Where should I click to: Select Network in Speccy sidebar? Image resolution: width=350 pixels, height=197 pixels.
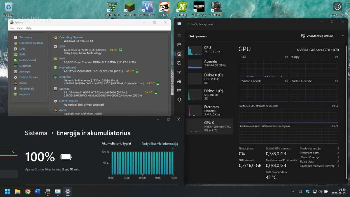click(25, 94)
